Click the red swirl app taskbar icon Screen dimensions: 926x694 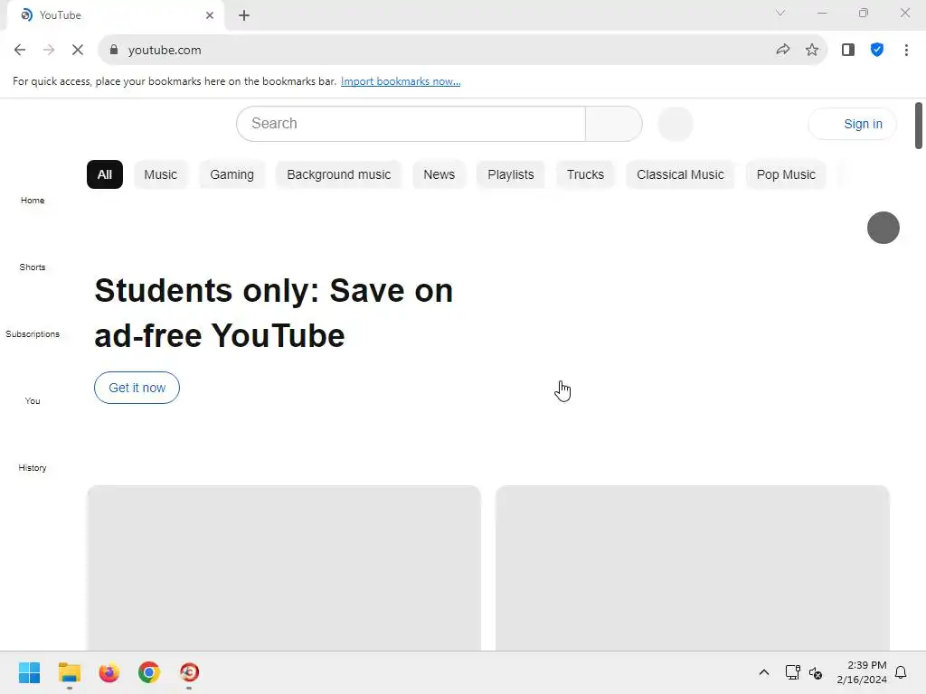click(x=189, y=672)
